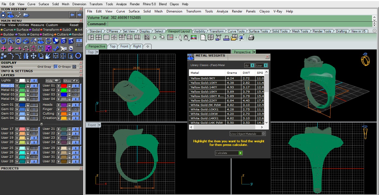Click the User 01 red color swatch
The width and height of the screenshot is (379, 195).
tap(64, 86)
